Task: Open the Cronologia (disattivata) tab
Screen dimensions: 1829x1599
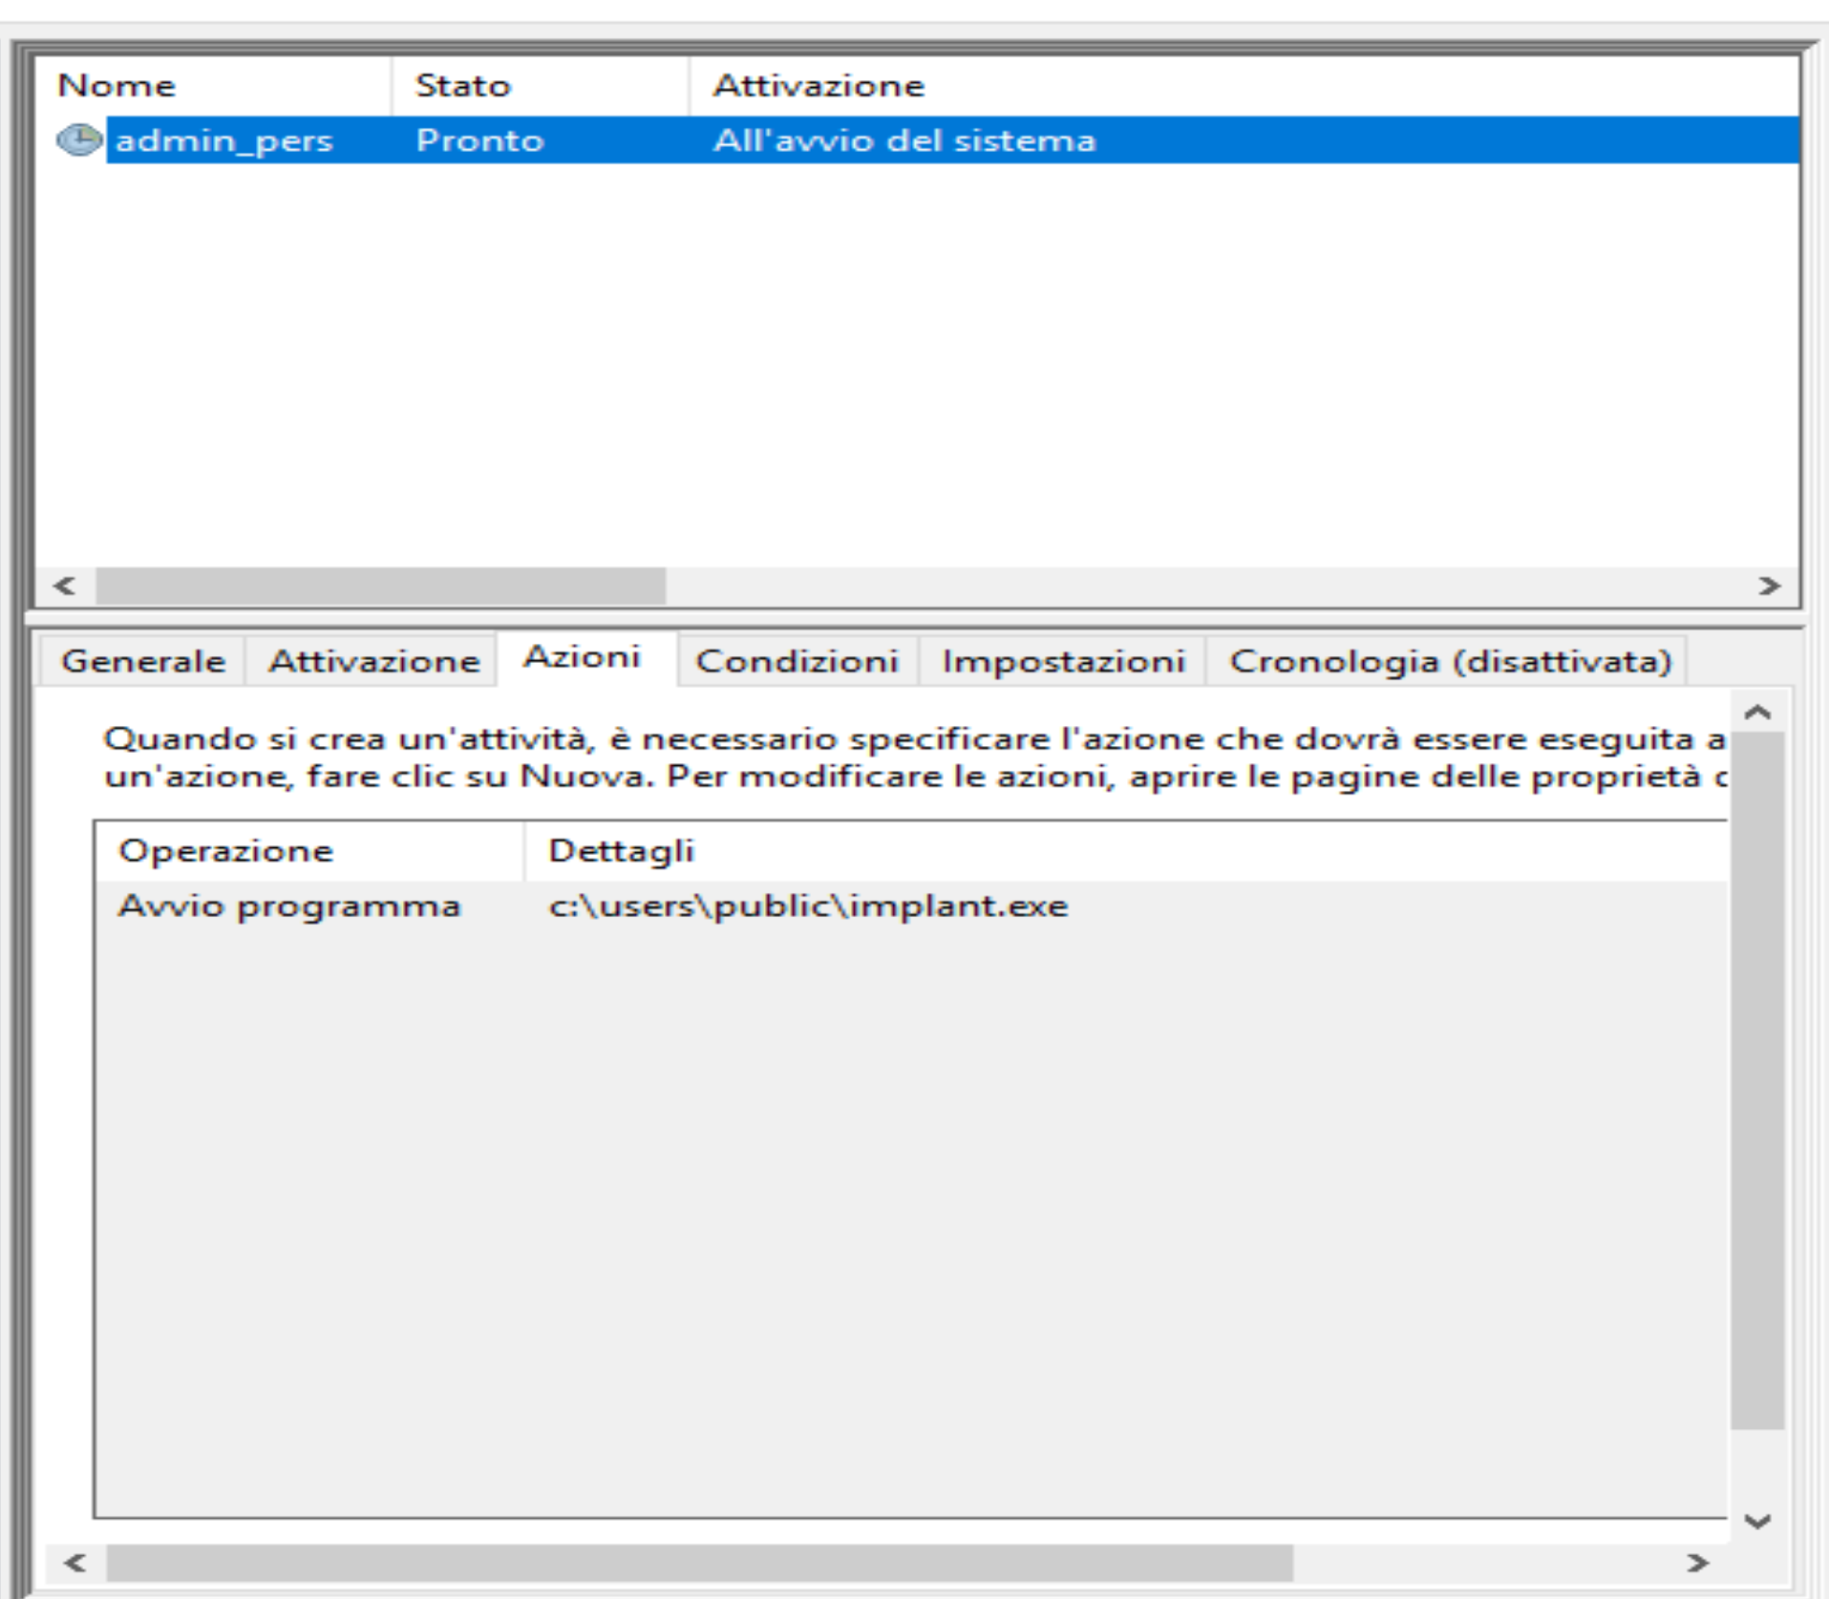Action: (x=1449, y=661)
